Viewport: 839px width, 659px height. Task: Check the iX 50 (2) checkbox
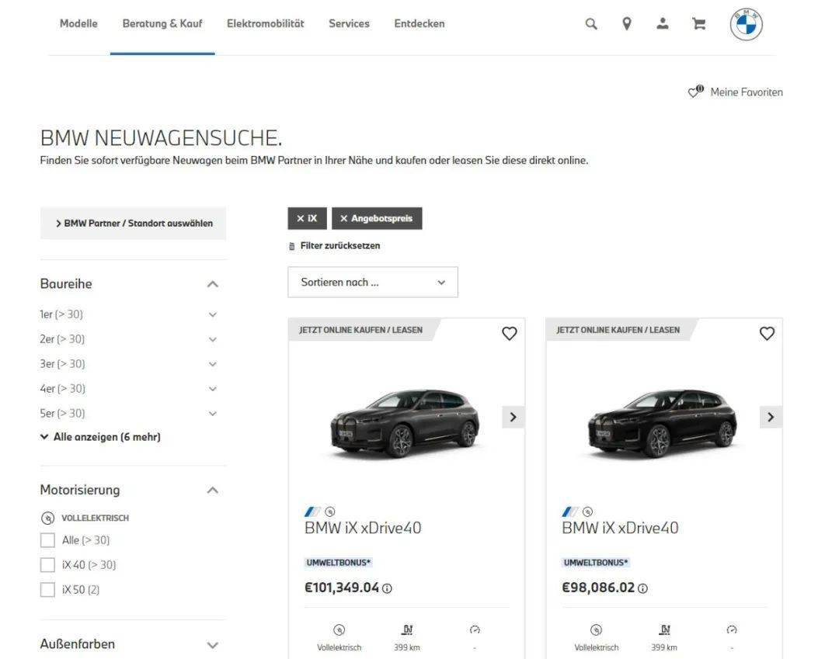[x=47, y=589]
